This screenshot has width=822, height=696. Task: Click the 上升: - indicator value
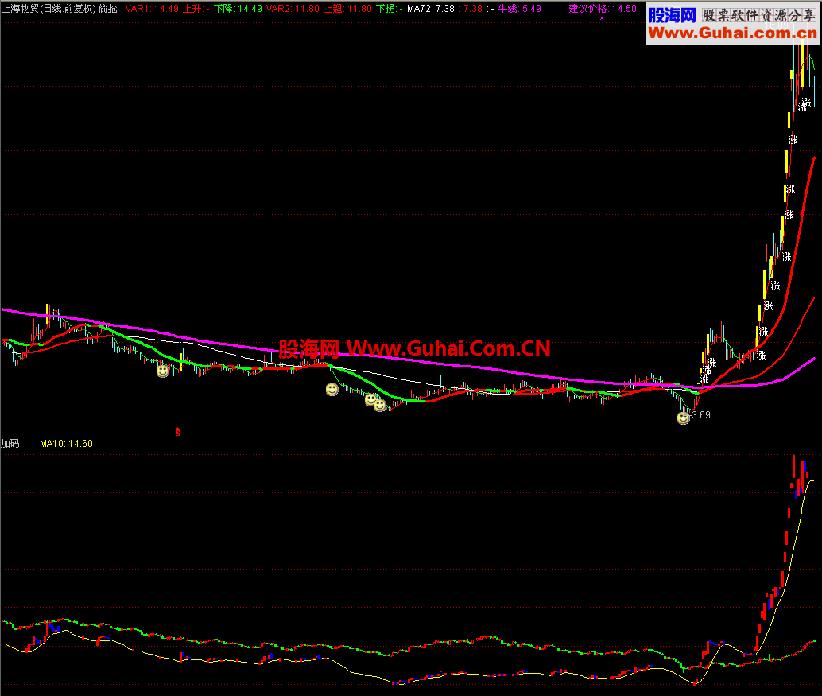[196, 9]
